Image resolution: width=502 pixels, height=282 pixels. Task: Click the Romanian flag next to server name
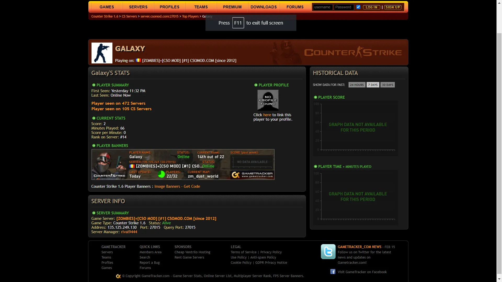[x=138, y=60]
